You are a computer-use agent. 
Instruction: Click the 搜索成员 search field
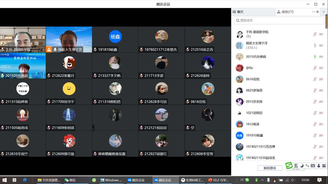(x=279, y=20)
